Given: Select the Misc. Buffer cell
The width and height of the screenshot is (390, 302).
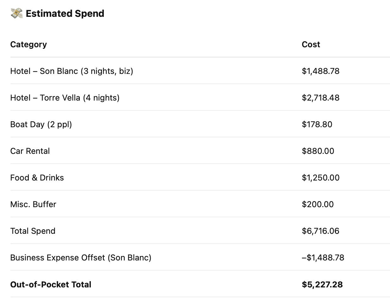Looking at the screenshot, I should (33, 204).
